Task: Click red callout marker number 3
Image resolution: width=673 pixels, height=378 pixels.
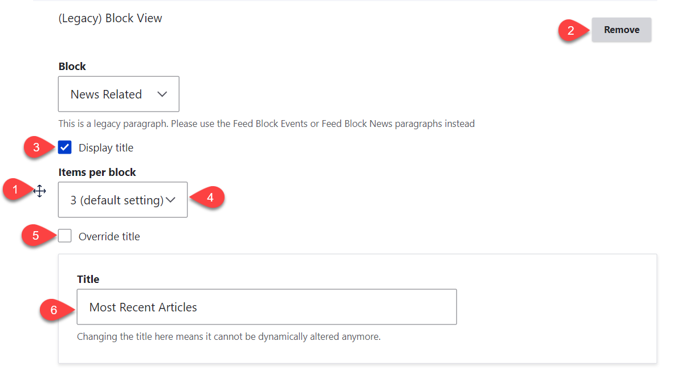Action: (x=36, y=148)
